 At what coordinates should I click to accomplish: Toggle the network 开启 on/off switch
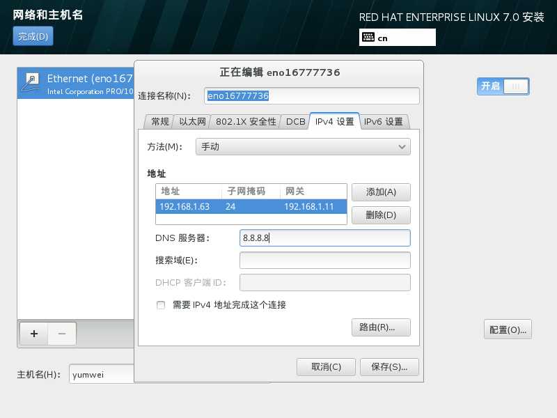pos(503,86)
